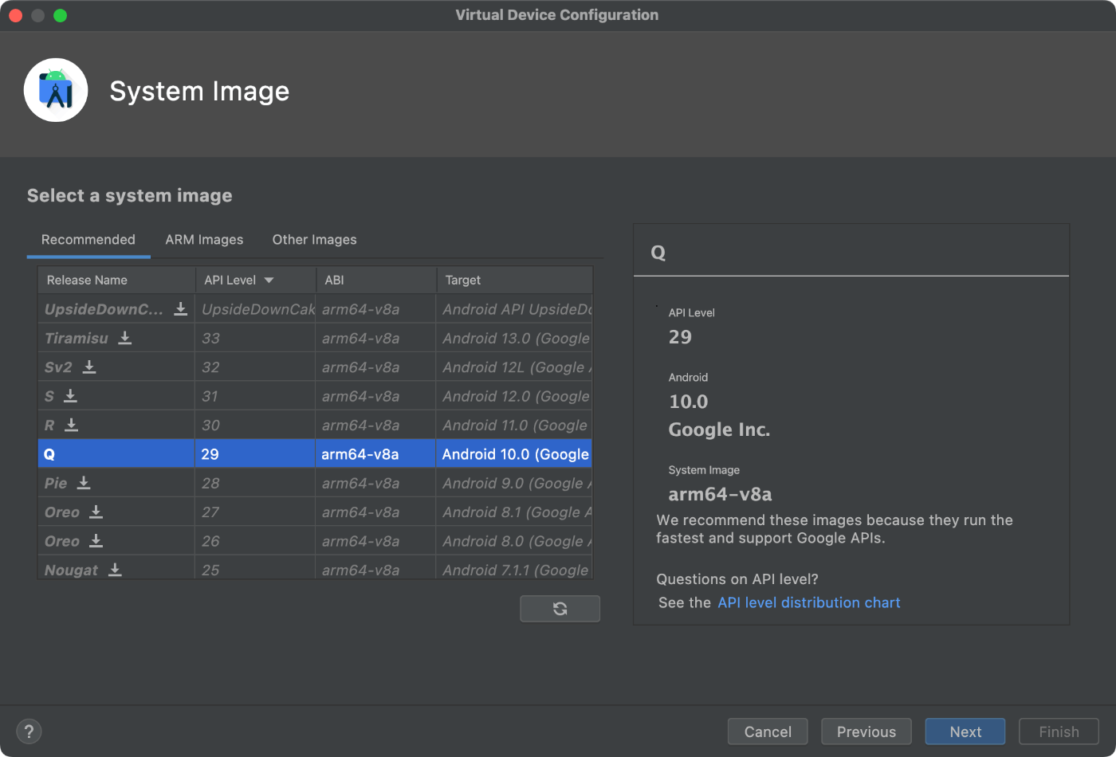Screen dimensions: 1116x757
Task: Select the Android 9.0 target cell
Action: point(515,483)
